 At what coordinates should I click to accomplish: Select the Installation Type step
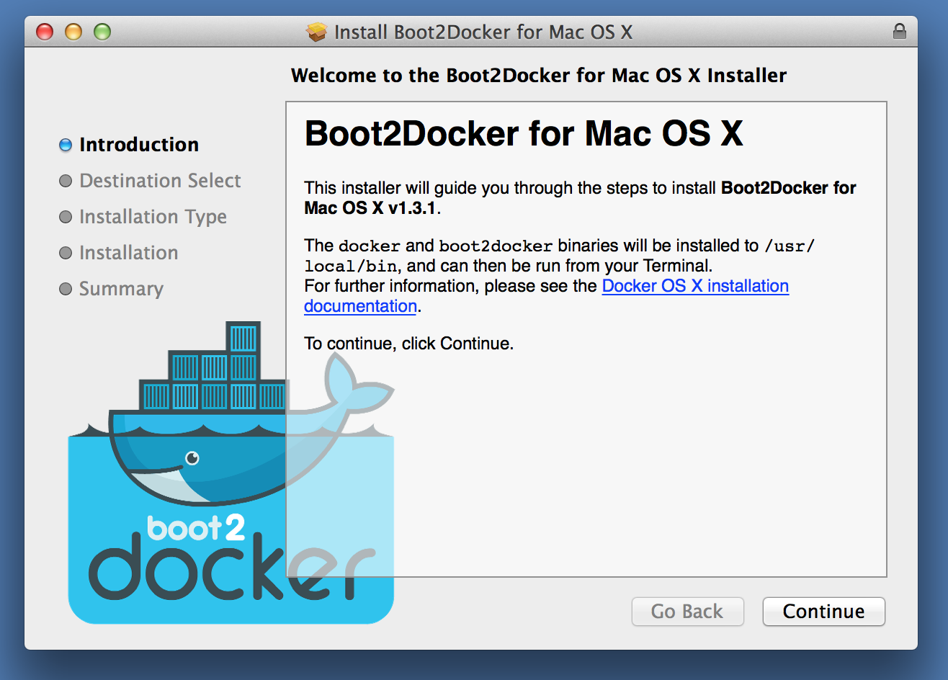(x=153, y=217)
